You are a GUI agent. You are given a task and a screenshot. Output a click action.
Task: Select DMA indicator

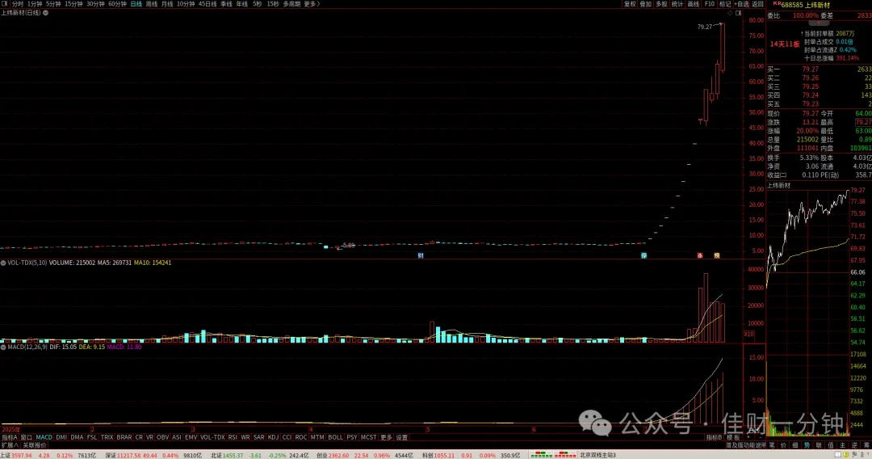point(77,437)
